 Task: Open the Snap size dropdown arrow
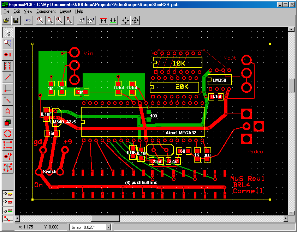coord(108,227)
